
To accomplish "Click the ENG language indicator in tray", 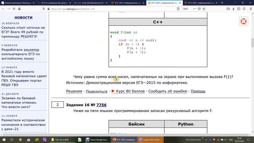I will tap(231, 139).
